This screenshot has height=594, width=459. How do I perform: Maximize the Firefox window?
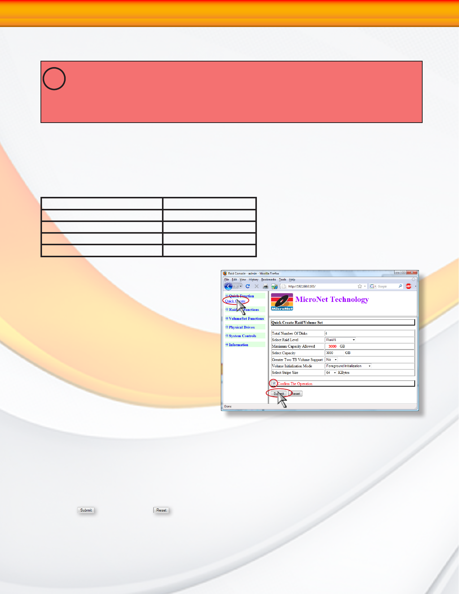click(x=403, y=273)
